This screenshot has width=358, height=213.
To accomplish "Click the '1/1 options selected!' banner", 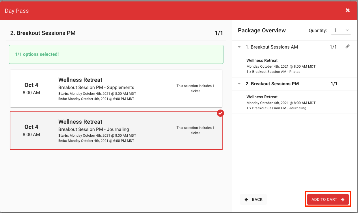I will [x=116, y=54].
